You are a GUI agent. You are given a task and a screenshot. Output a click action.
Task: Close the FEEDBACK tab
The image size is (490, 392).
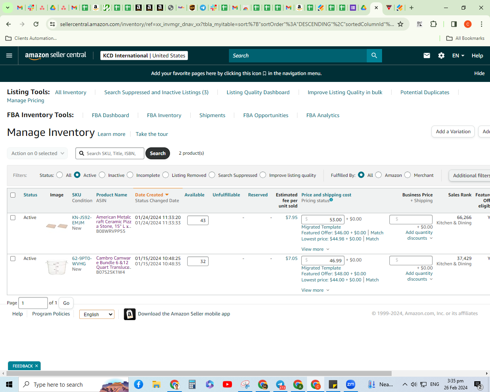point(36,366)
